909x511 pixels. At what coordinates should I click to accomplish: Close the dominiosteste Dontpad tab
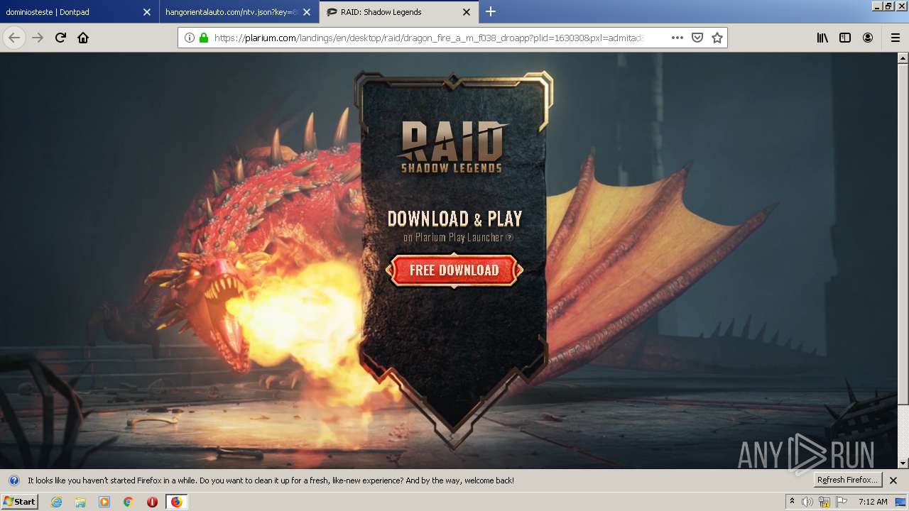tap(146, 12)
